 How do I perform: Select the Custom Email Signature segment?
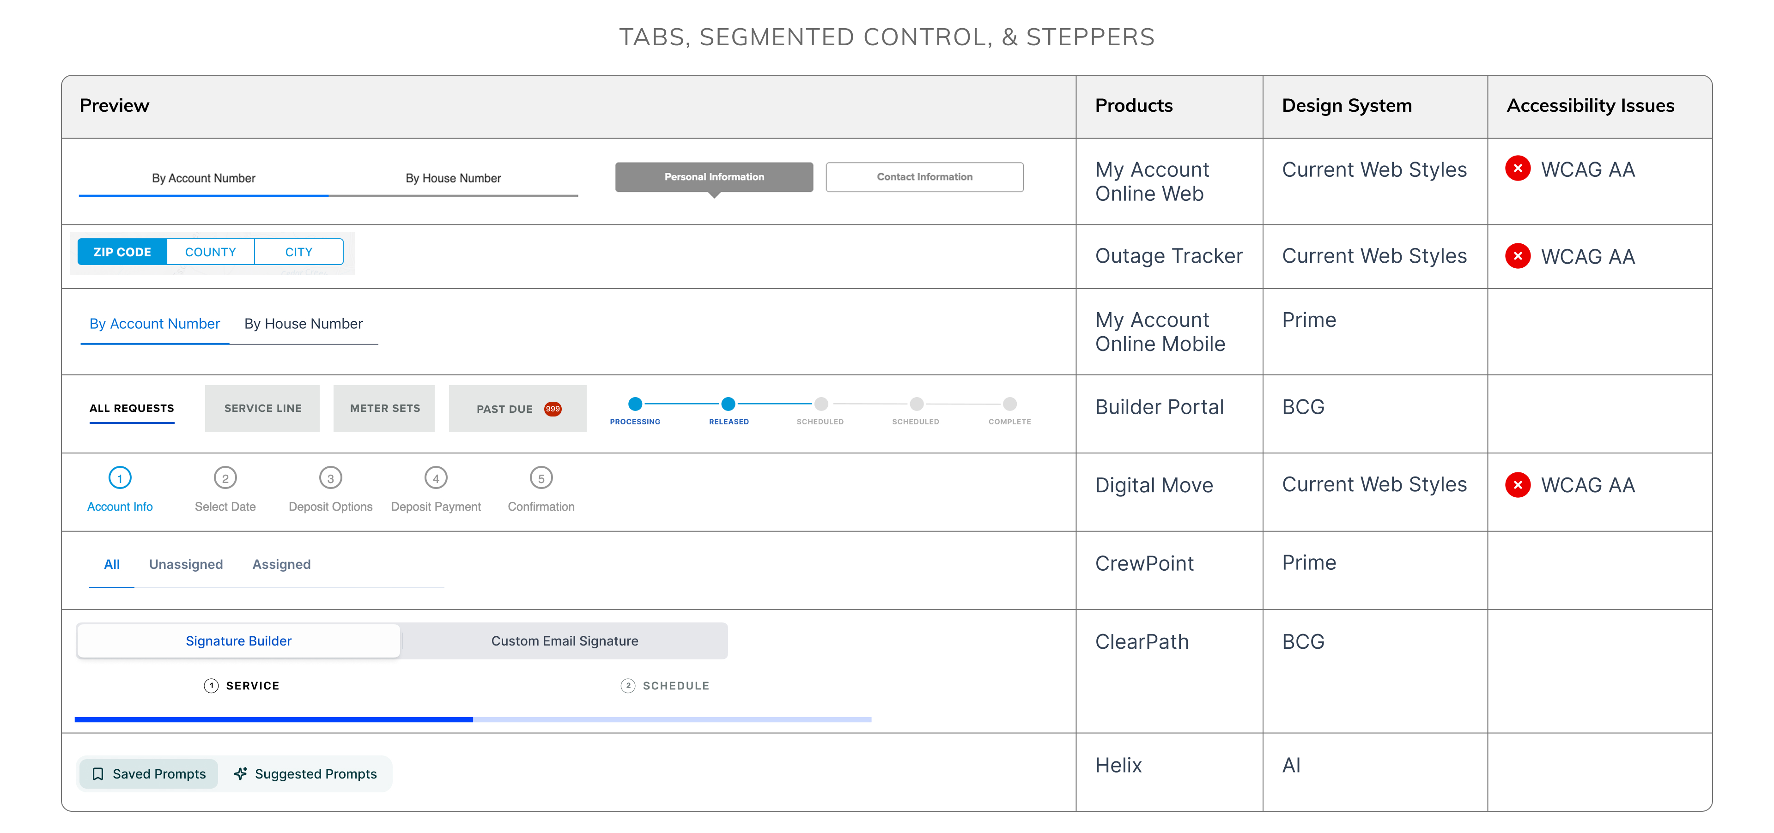coord(565,641)
